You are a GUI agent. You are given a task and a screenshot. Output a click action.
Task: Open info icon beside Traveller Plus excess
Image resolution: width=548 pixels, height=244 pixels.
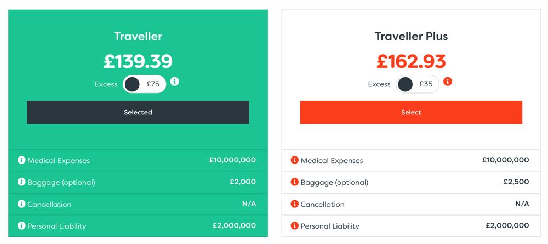[448, 82]
